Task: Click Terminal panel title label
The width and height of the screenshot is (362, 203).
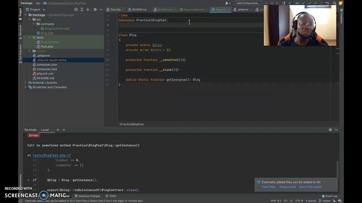Action: (x=30, y=130)
